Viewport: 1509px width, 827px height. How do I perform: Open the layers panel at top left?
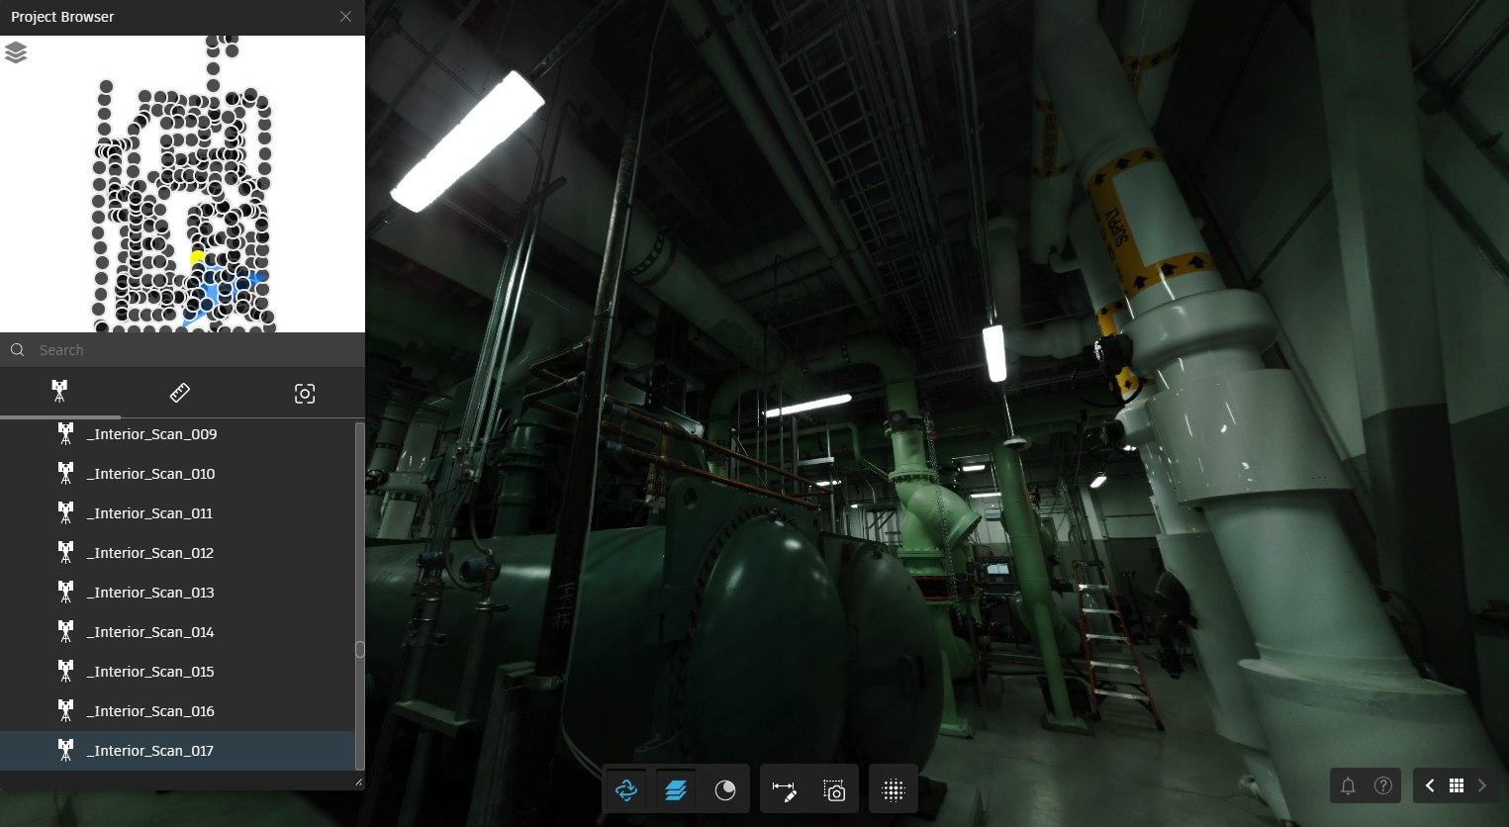point(16,53)
